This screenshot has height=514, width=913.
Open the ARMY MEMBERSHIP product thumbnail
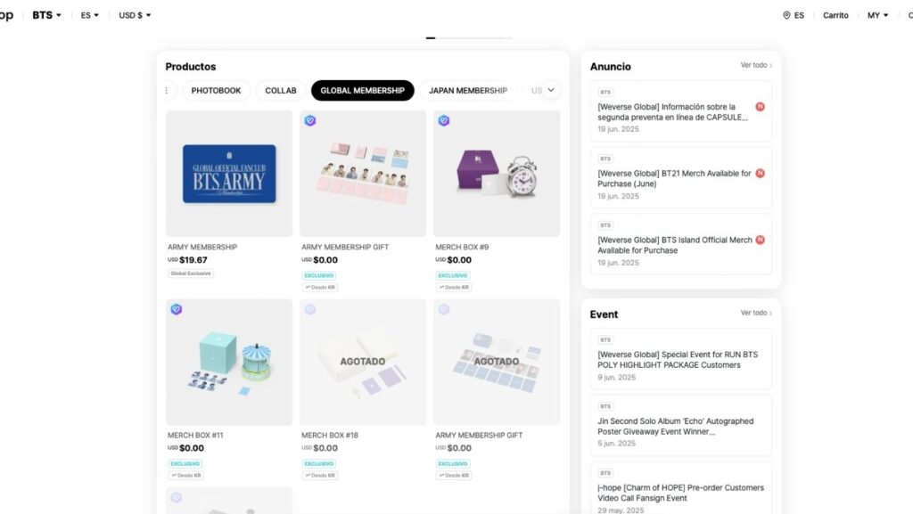click(229, 174)
